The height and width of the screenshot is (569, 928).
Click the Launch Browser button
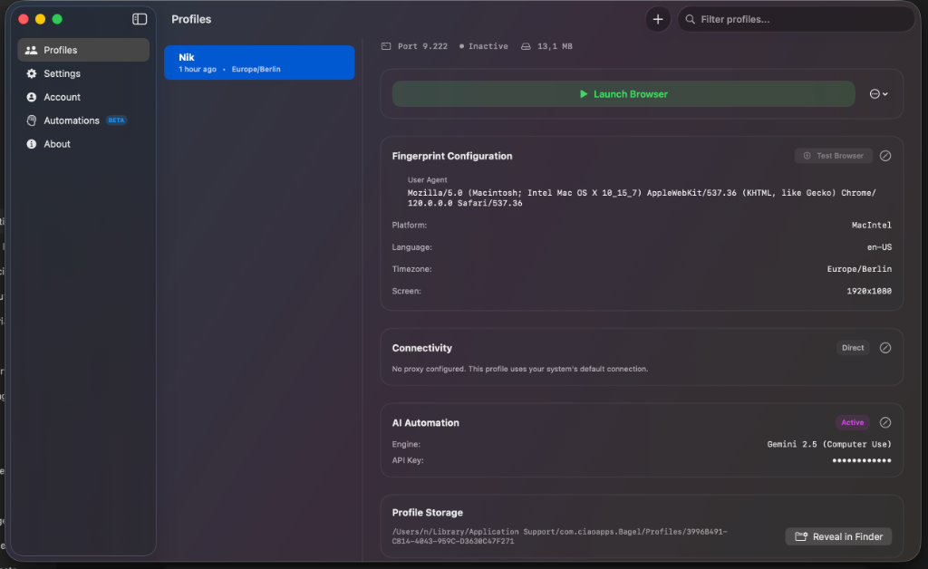[x=623, y=93]
